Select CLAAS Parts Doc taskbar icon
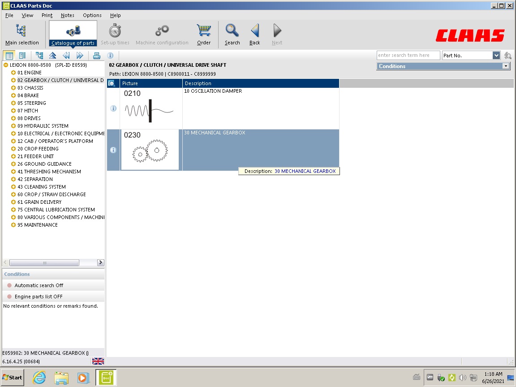Viewport: 516px width, 387px height. (106, 378)
